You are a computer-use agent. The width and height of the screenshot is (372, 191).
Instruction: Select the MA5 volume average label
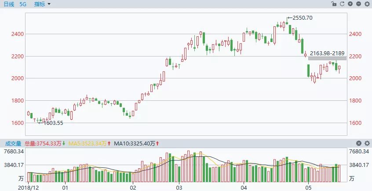[x=89, y=143]
